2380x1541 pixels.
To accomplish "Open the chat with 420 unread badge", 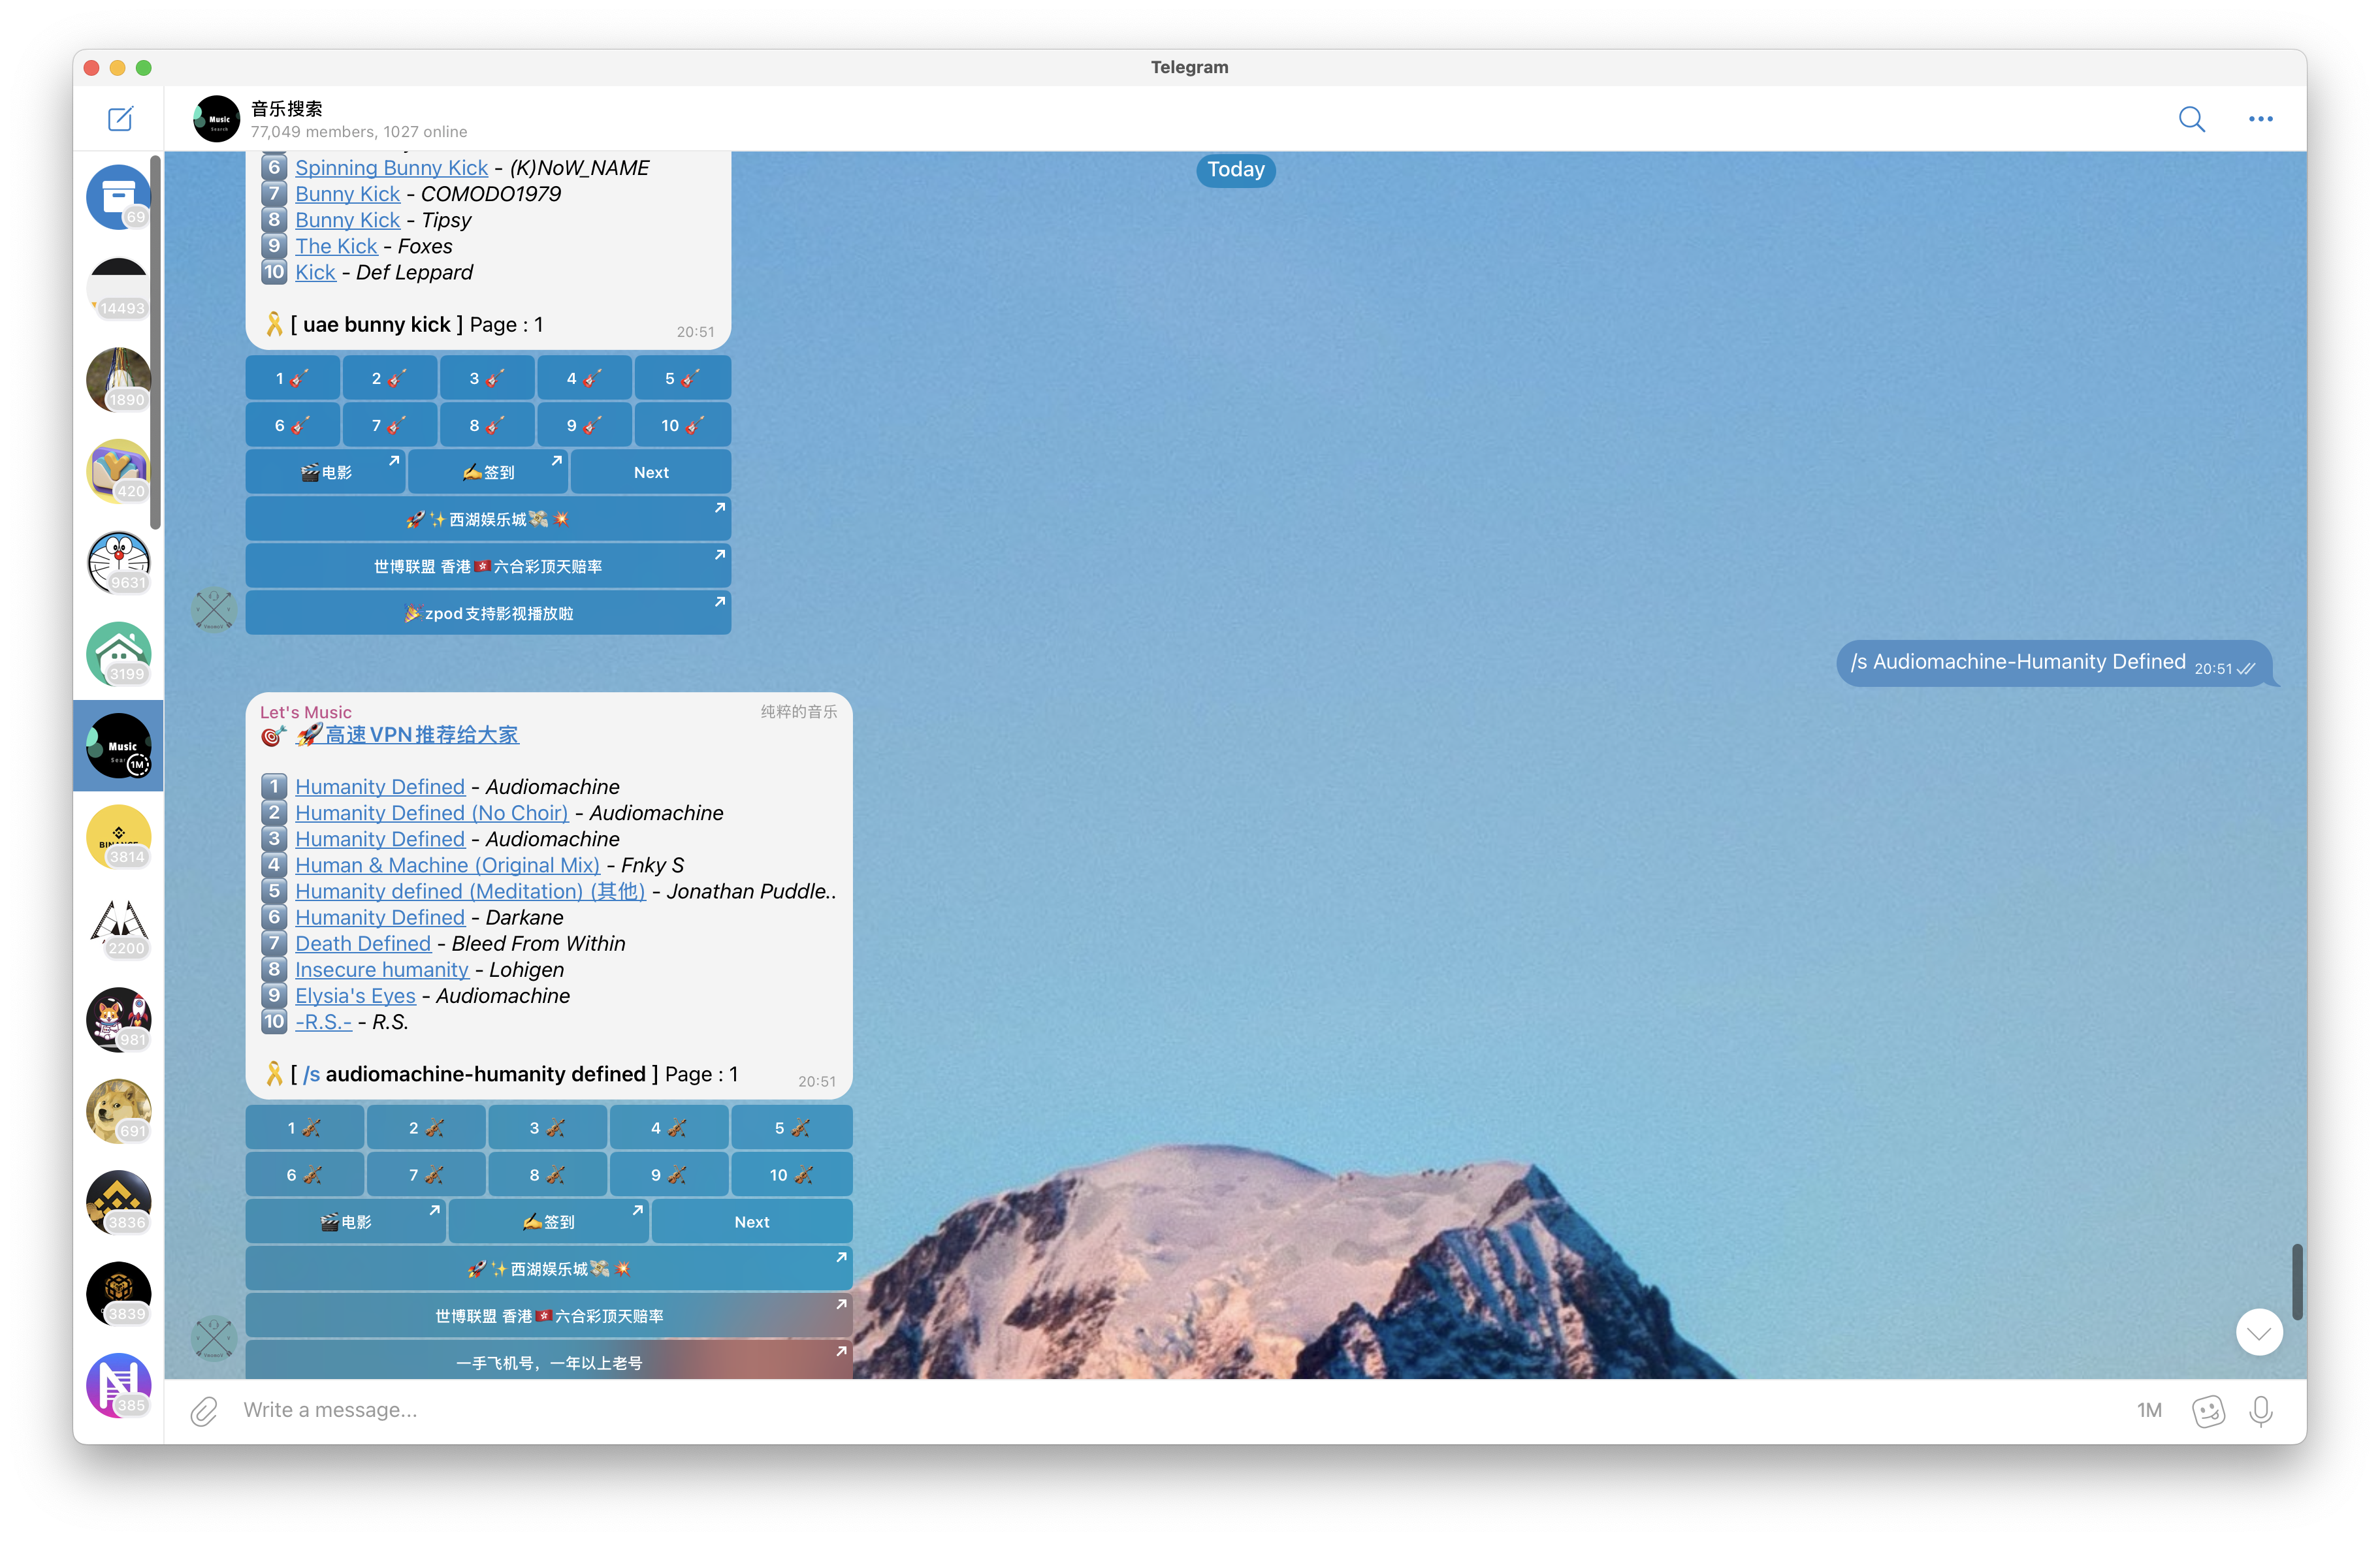I will point(118,471).
